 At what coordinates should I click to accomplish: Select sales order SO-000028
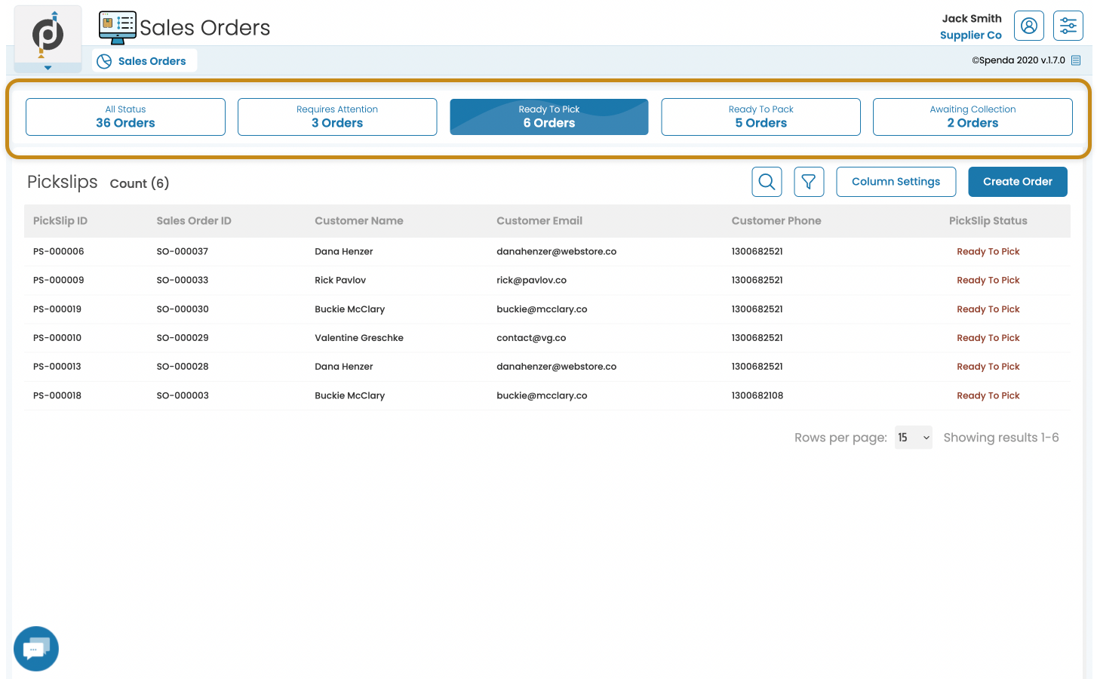[x=183, y=367]
